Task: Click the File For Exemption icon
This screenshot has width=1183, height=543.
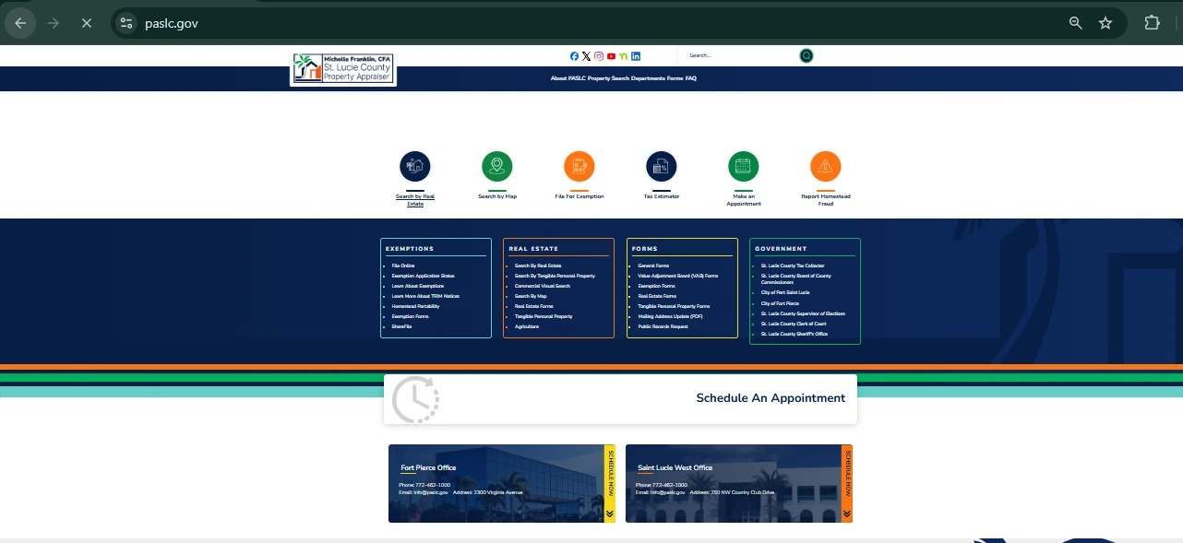Action: click(x=580, y=167)
